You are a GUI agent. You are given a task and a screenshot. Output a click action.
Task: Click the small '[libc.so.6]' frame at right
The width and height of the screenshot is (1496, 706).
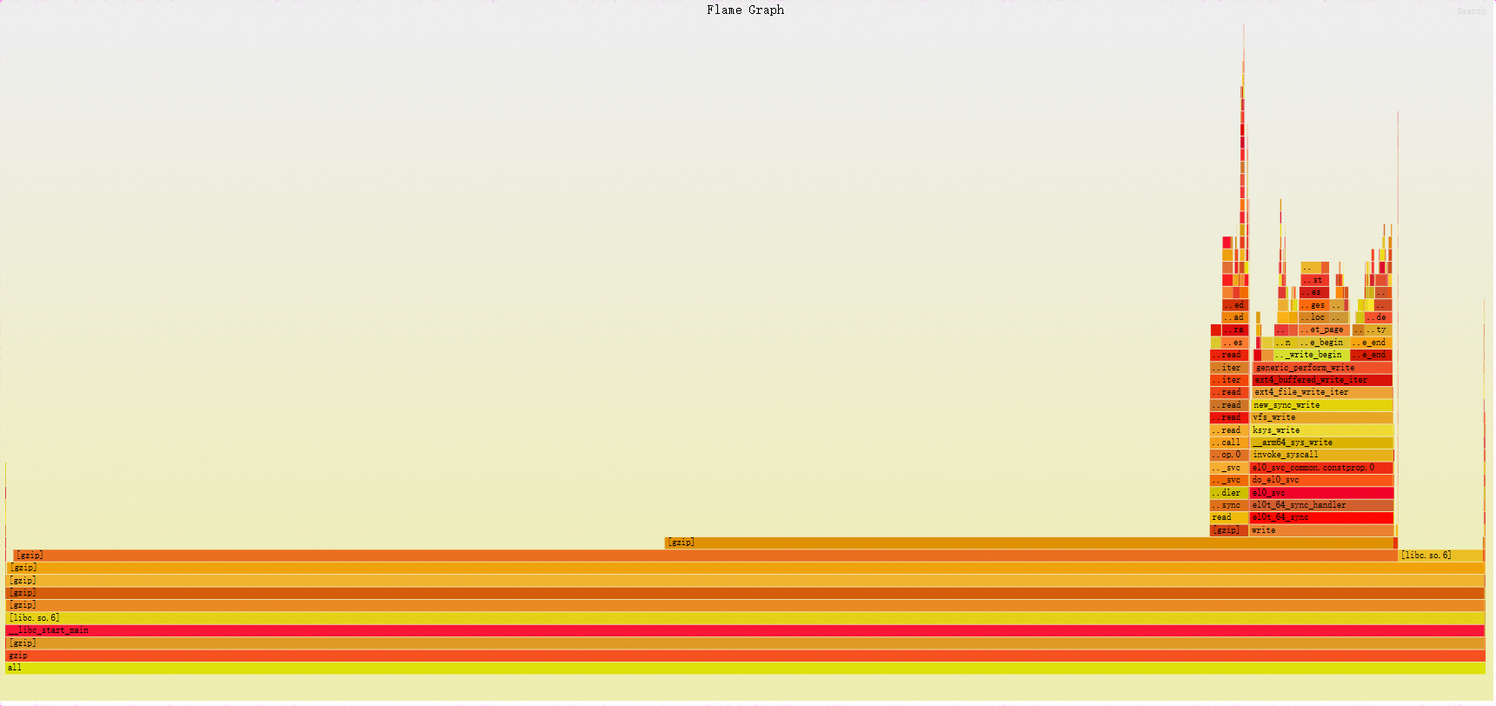point(1440,555)
